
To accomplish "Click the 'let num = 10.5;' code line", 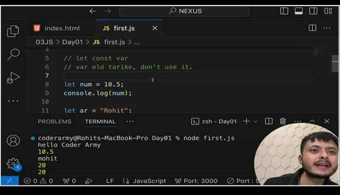I will pyautogui.click(x=93, y=84).
